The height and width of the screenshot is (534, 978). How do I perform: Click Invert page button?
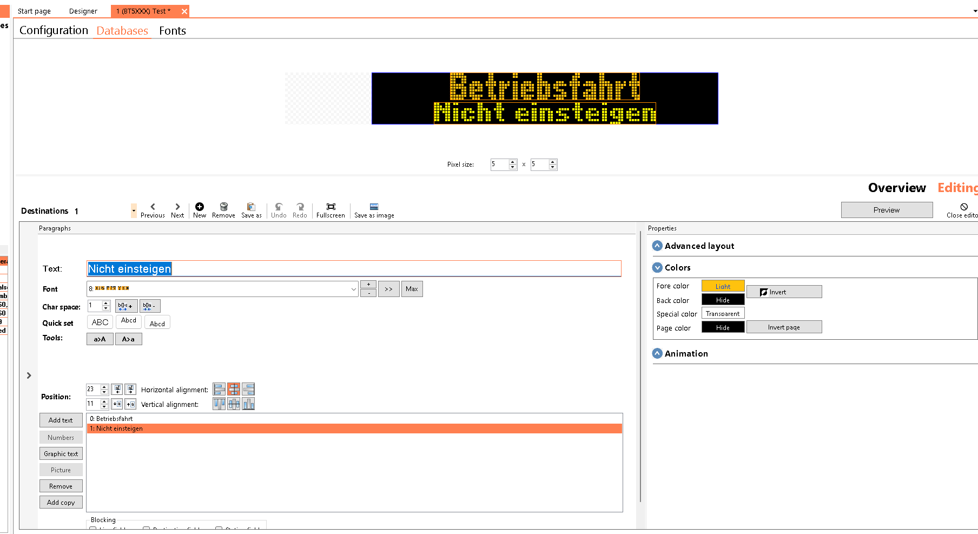pyautogui.click(x=784, y=327)
